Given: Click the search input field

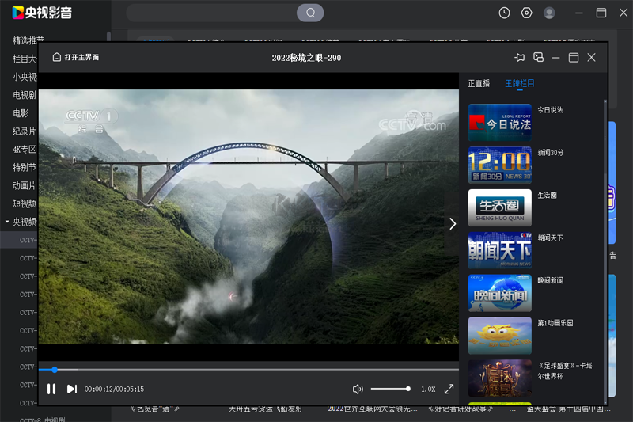Looking at the screenshot, I should (x=212, y=13).
